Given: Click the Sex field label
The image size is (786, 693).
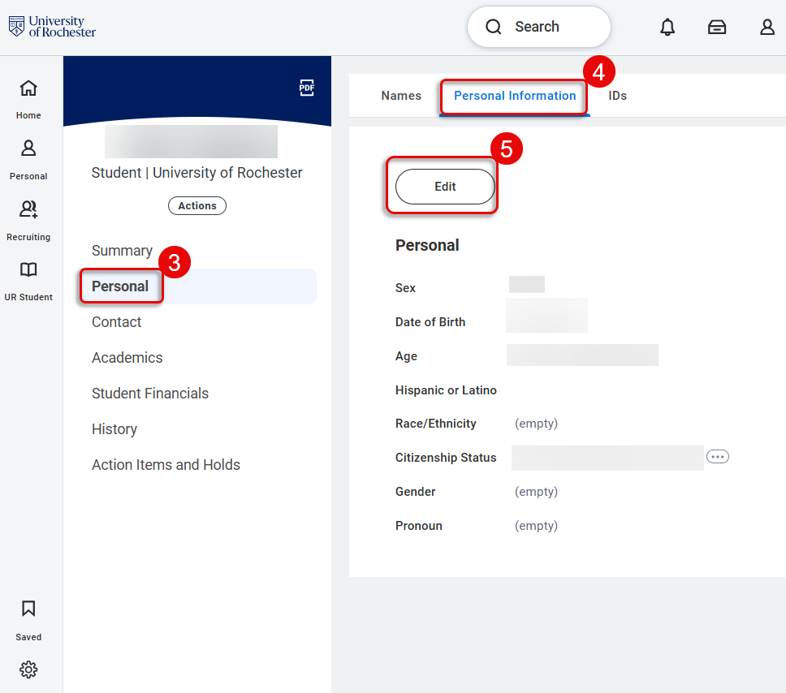Looking at the screenshot, I should (405, 288).
